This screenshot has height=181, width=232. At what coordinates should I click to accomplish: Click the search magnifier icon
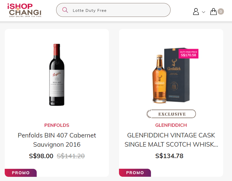click(65, 10)
